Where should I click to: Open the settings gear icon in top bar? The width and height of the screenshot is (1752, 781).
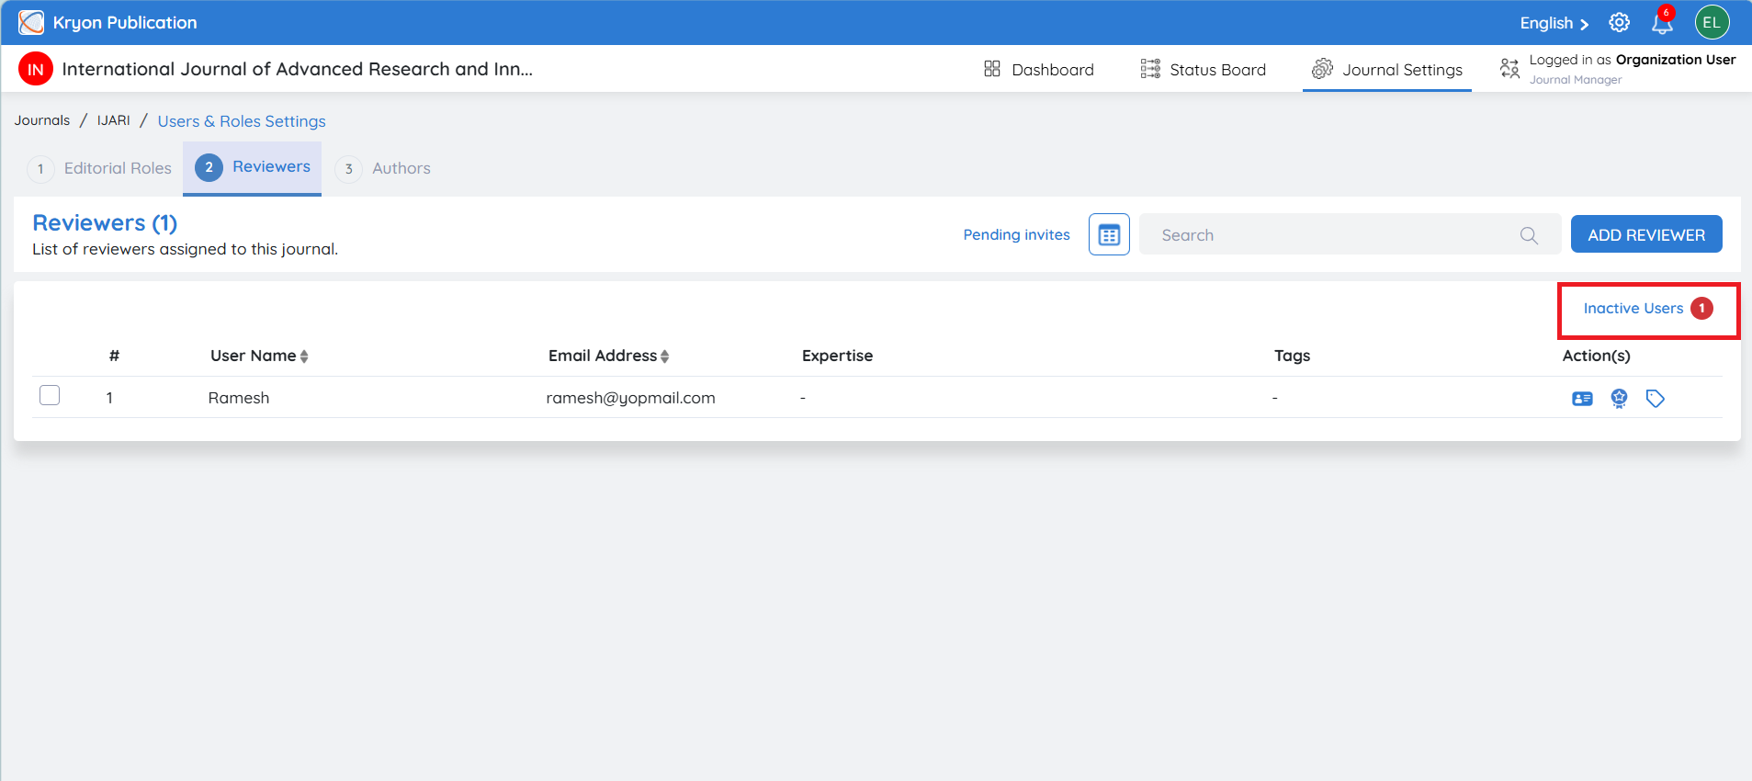[1620, 22]
